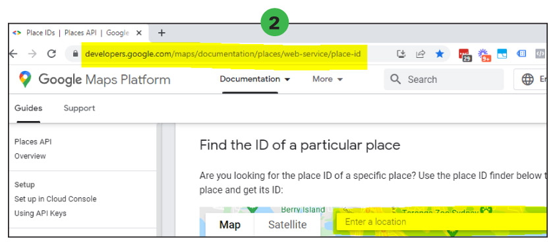Open Using API Keys page
This screenshot has height=246, width=555.
coord(40,213)
